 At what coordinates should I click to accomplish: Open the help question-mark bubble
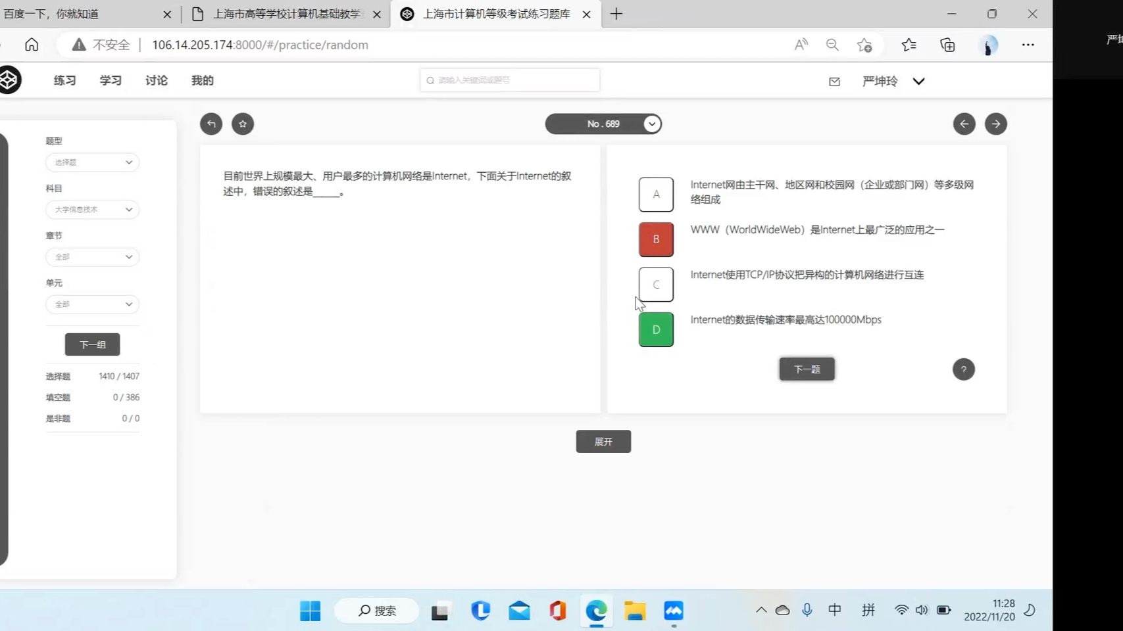[963, 369]
